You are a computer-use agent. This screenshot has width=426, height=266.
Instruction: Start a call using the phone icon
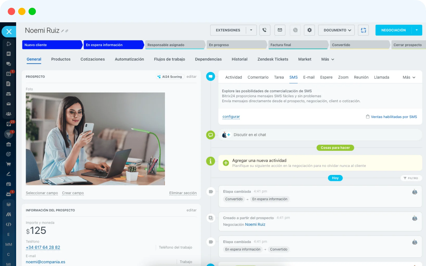(x=265, y=30)
